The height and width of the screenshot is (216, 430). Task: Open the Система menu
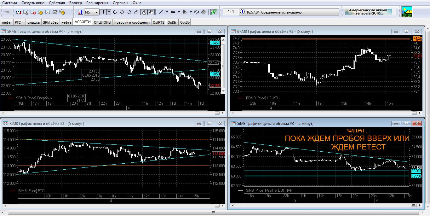coord(10,3)
